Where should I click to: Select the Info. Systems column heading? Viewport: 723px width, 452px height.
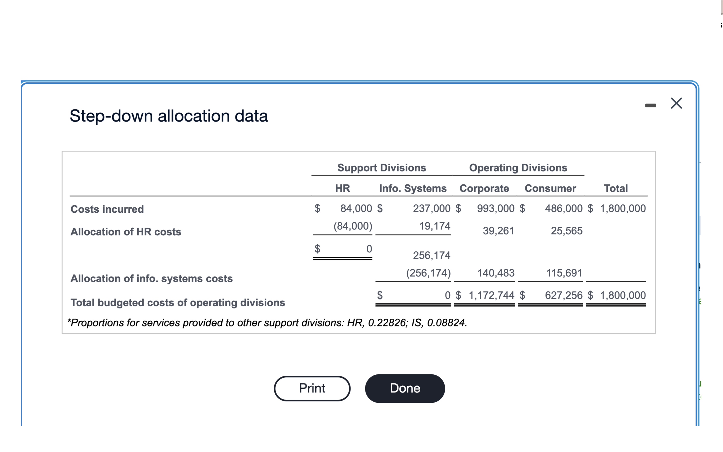coord(413,188)
